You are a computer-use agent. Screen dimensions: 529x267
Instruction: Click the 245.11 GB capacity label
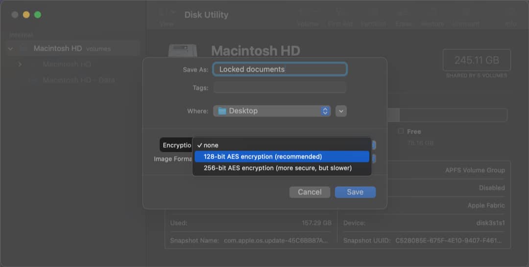[477, 60]
